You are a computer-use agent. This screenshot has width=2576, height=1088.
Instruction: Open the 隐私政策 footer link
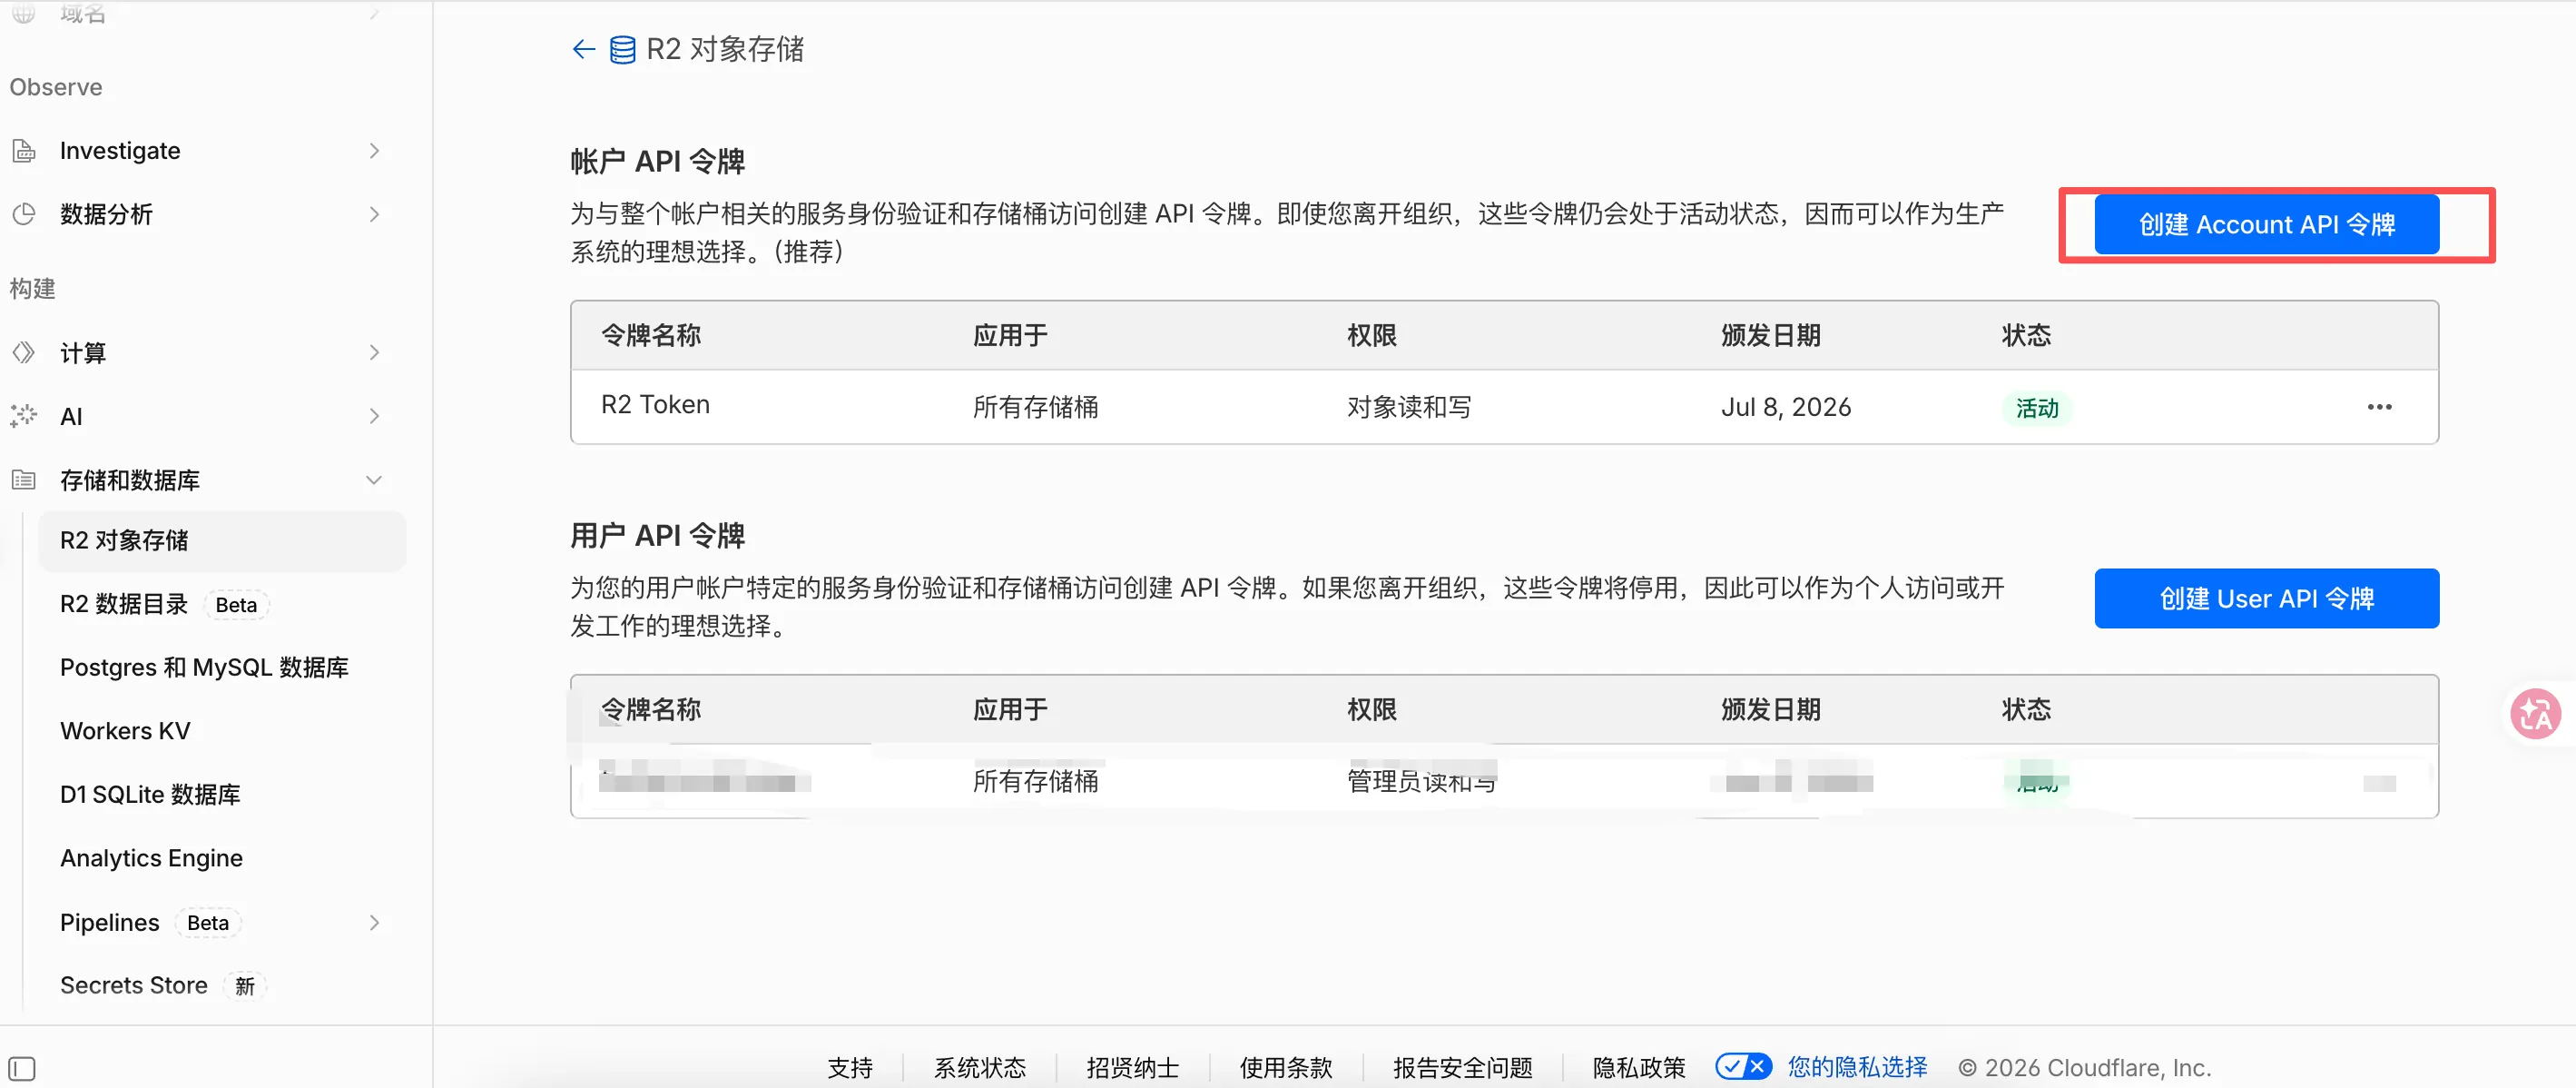point(1639,1068)
